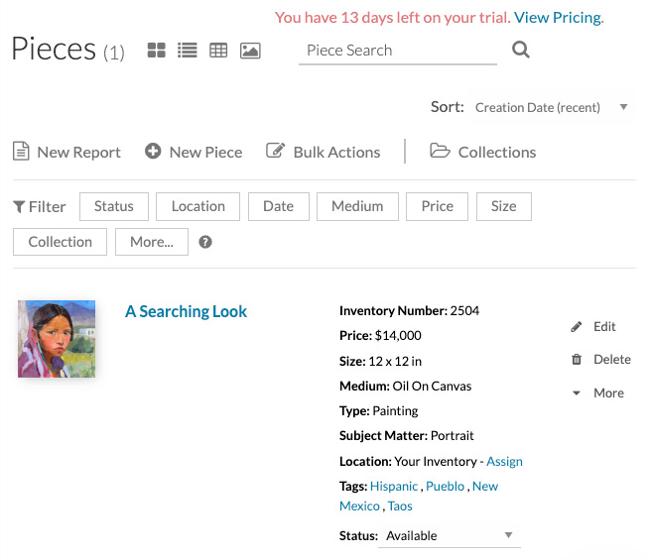
Task: Open the filter help question icon
Action: [205, 242]
